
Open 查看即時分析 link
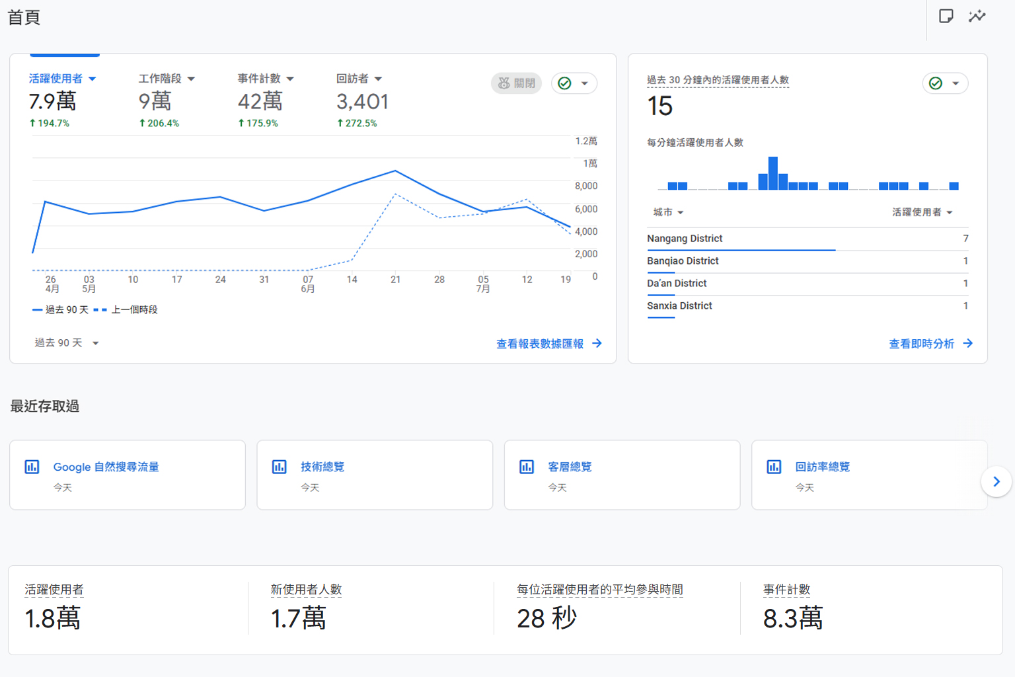point(921,344)
